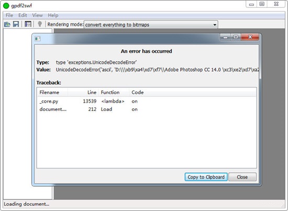Click the save floppy disk toolbar icon
The image size is (288, 211).
[16, 24]
